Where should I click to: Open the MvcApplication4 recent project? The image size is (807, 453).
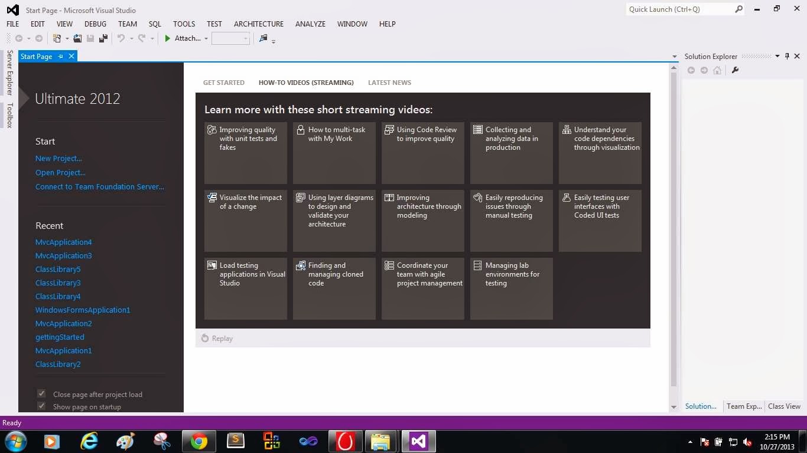[63, 242]
